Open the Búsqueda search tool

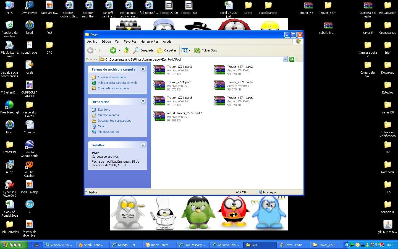(143, 50)
